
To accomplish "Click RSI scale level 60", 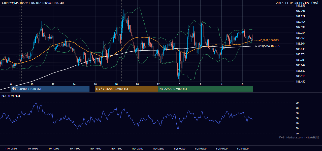I will [297, 113].
